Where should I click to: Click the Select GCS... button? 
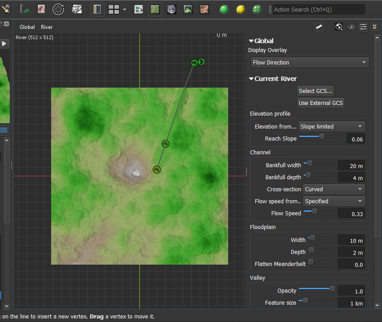coord(315,91)
